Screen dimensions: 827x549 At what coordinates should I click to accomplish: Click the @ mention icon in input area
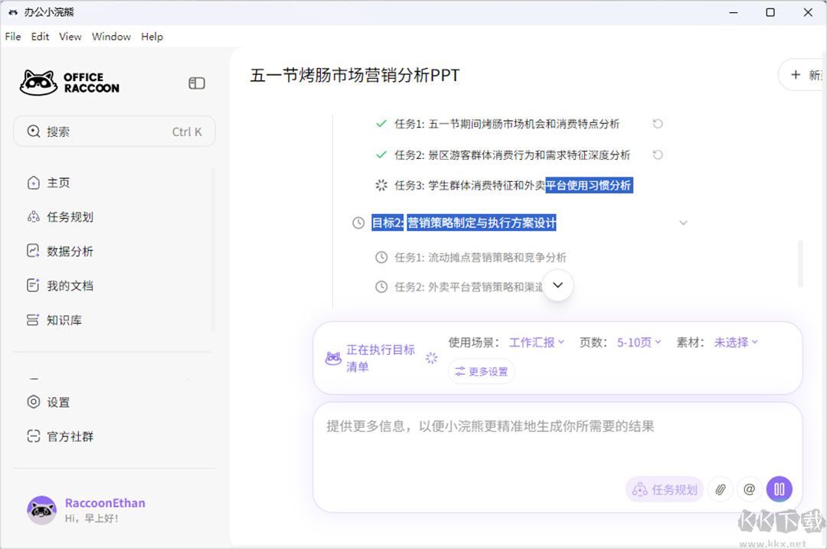(x=749, y=489)
